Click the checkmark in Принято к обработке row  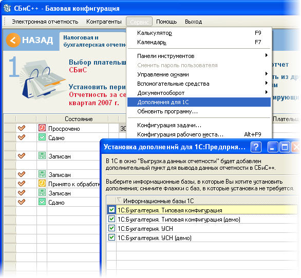click(22, 183)
